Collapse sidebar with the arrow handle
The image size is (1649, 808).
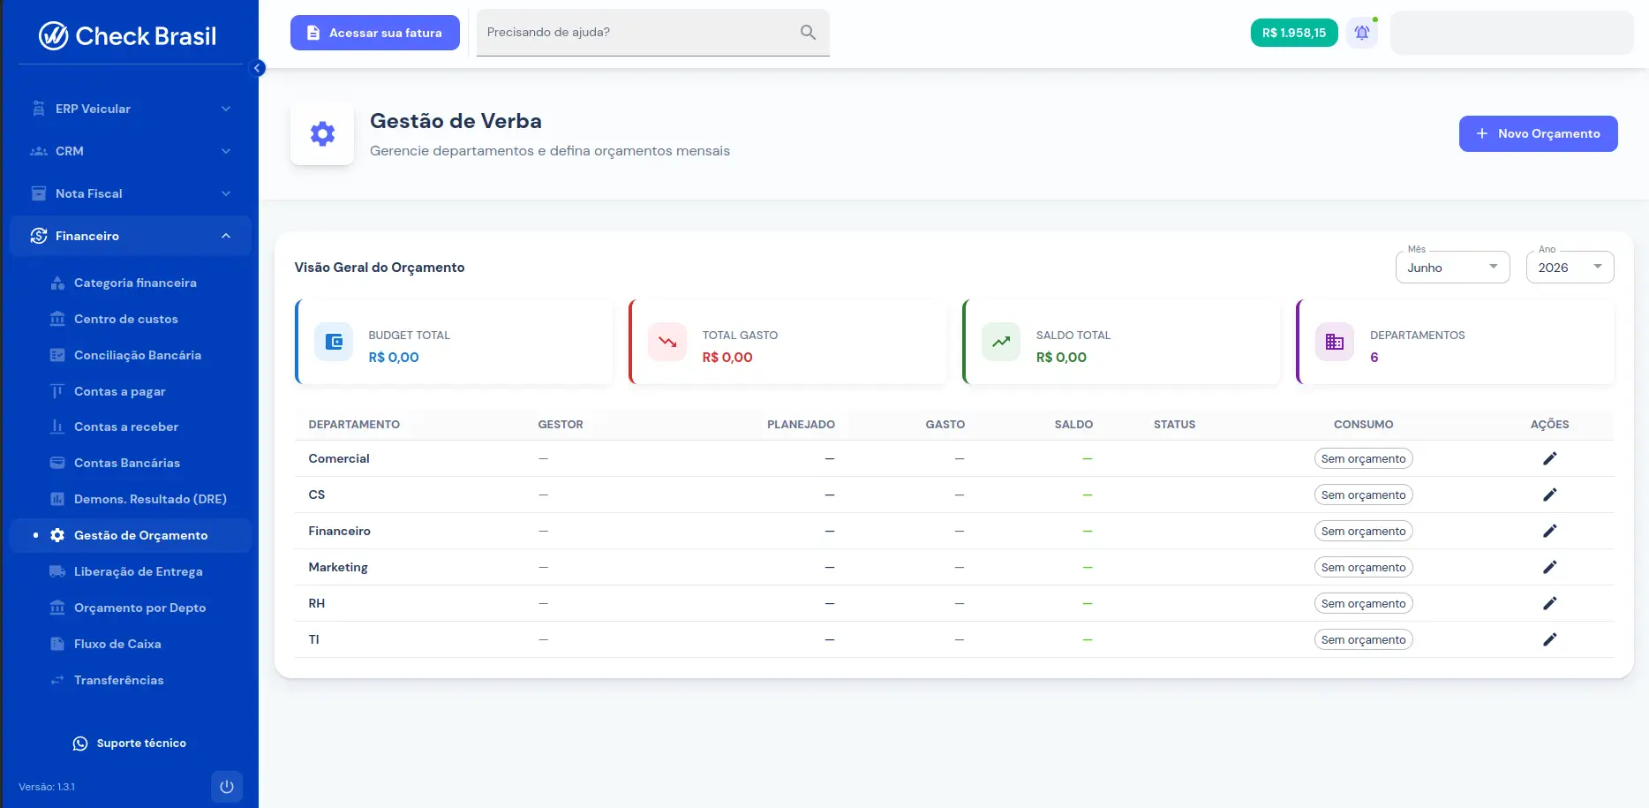[258, 68]
